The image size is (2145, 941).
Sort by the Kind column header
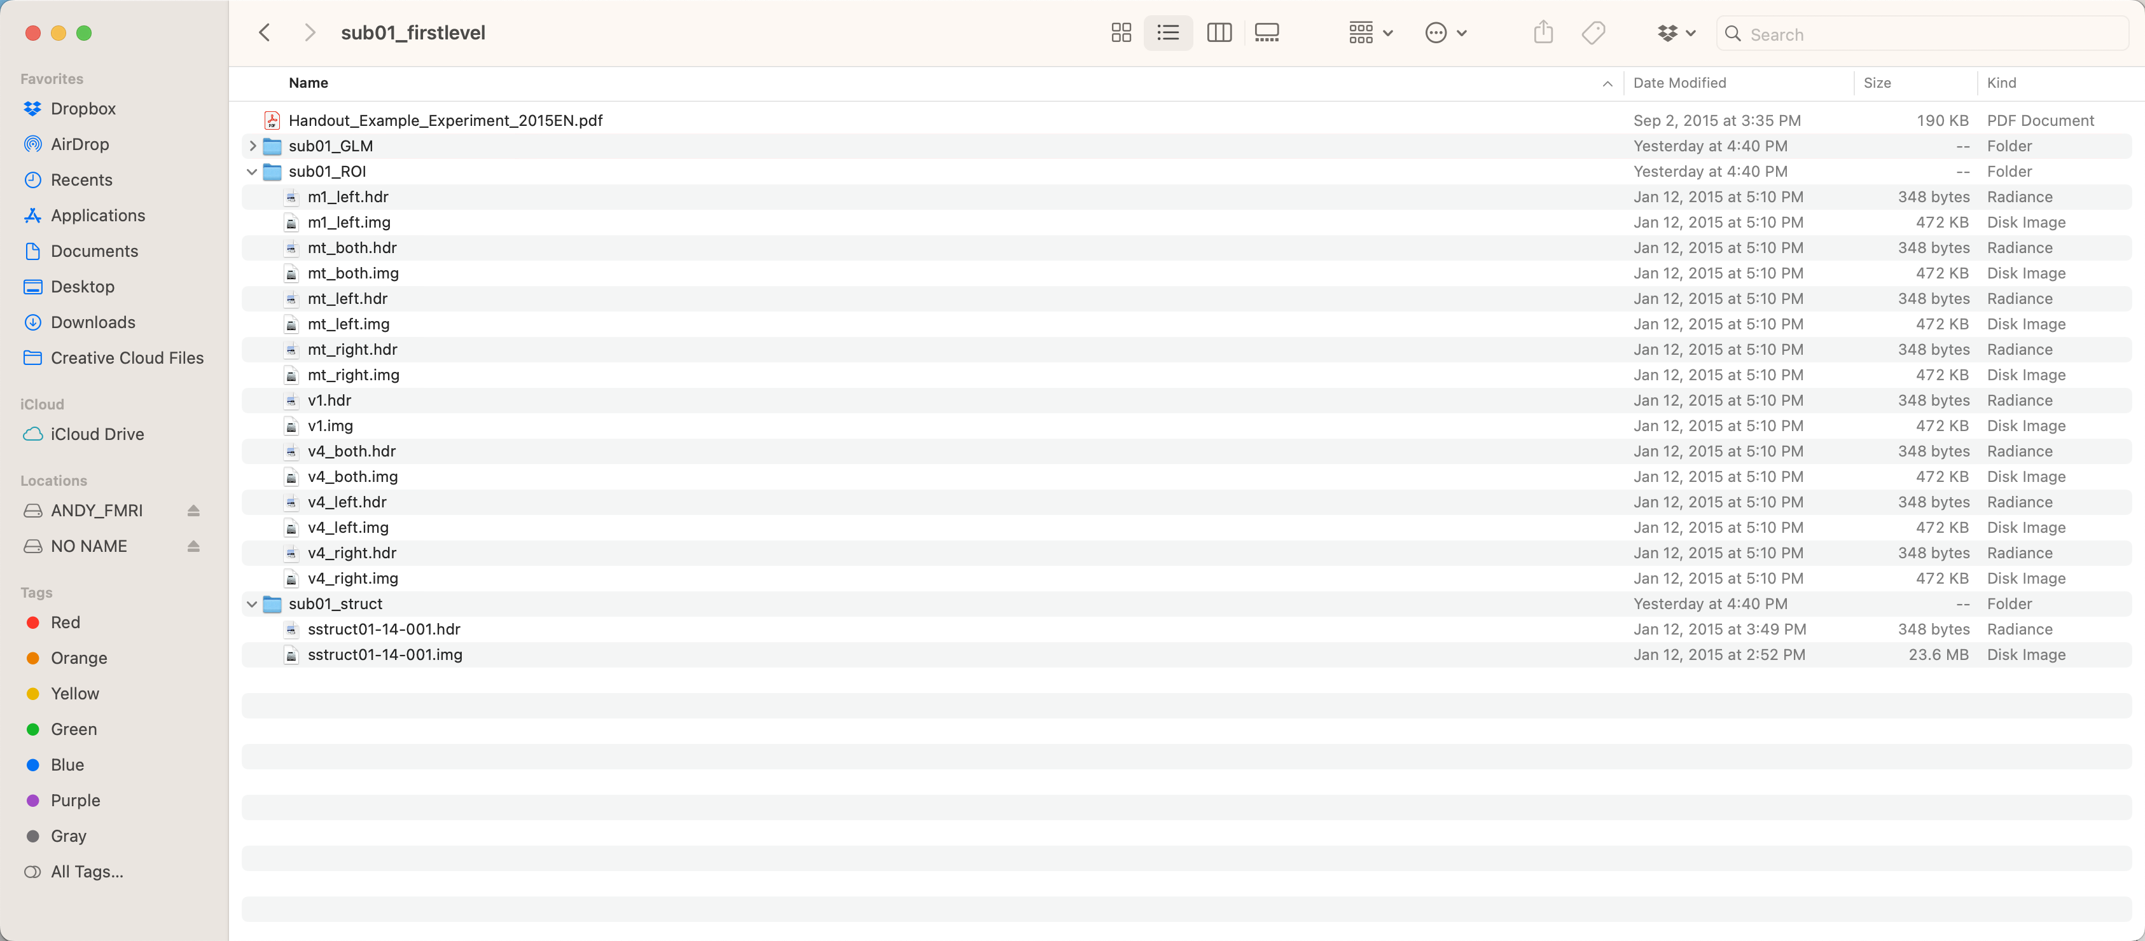(x=2001, y=83)
